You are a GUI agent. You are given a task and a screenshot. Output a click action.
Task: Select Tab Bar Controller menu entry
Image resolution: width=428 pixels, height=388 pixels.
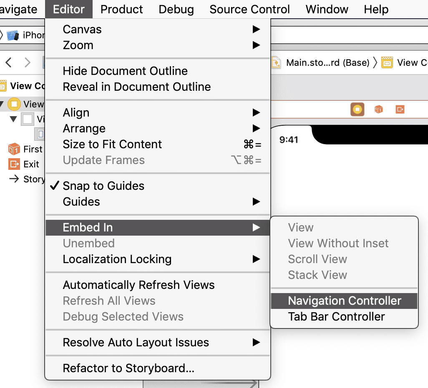(x=336, y=316)
